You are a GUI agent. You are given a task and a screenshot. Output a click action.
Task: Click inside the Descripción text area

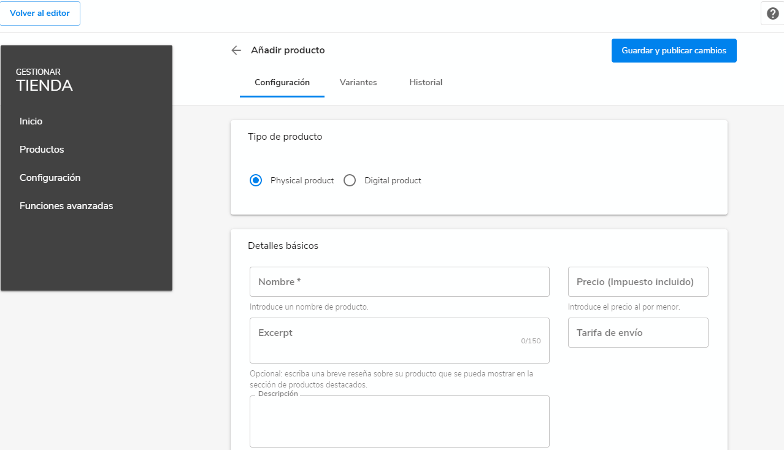(399, 423)
